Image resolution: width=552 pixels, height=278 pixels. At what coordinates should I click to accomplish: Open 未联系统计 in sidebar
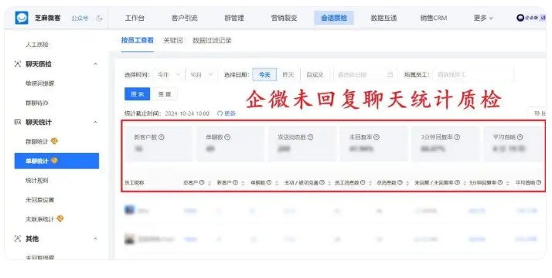tap(39, 219)
